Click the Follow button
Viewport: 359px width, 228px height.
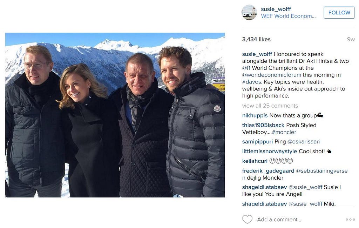click(x=339, y=13)
